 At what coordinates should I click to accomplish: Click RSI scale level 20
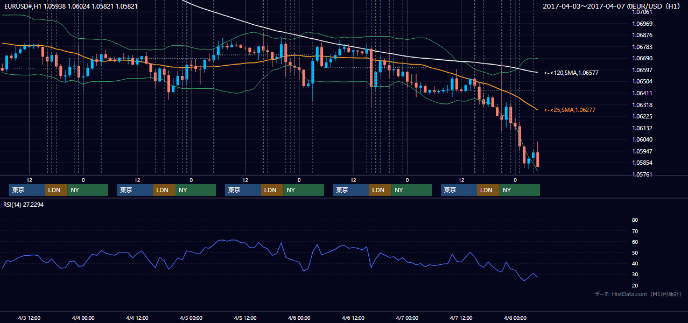tap(635, 285)
